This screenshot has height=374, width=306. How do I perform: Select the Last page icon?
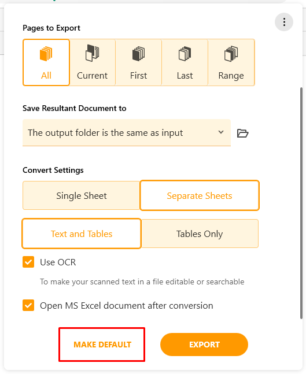[185, 54]
